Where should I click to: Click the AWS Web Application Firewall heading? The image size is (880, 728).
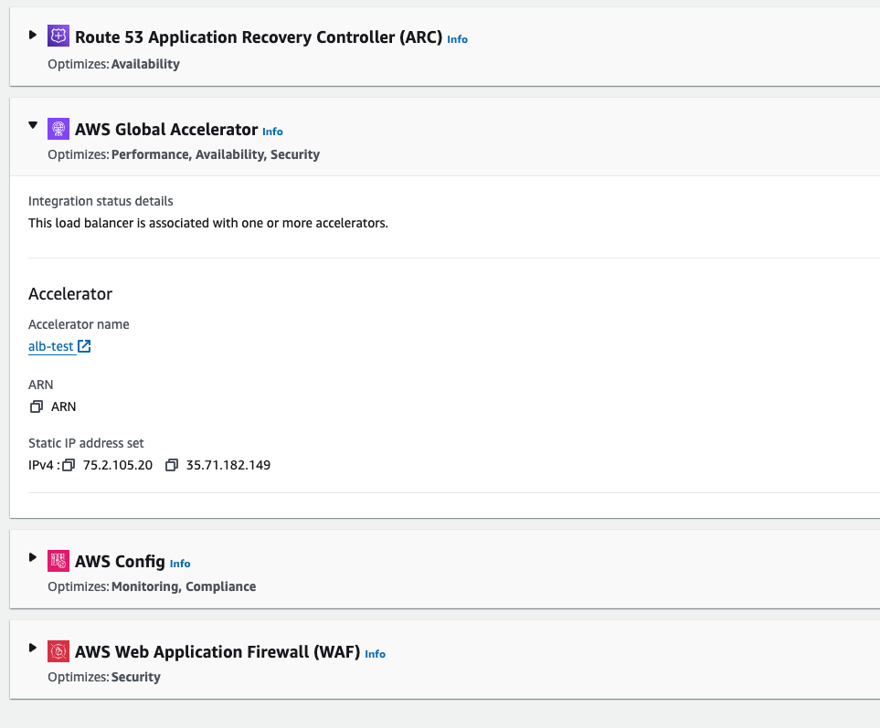click(x=217, y=651)
